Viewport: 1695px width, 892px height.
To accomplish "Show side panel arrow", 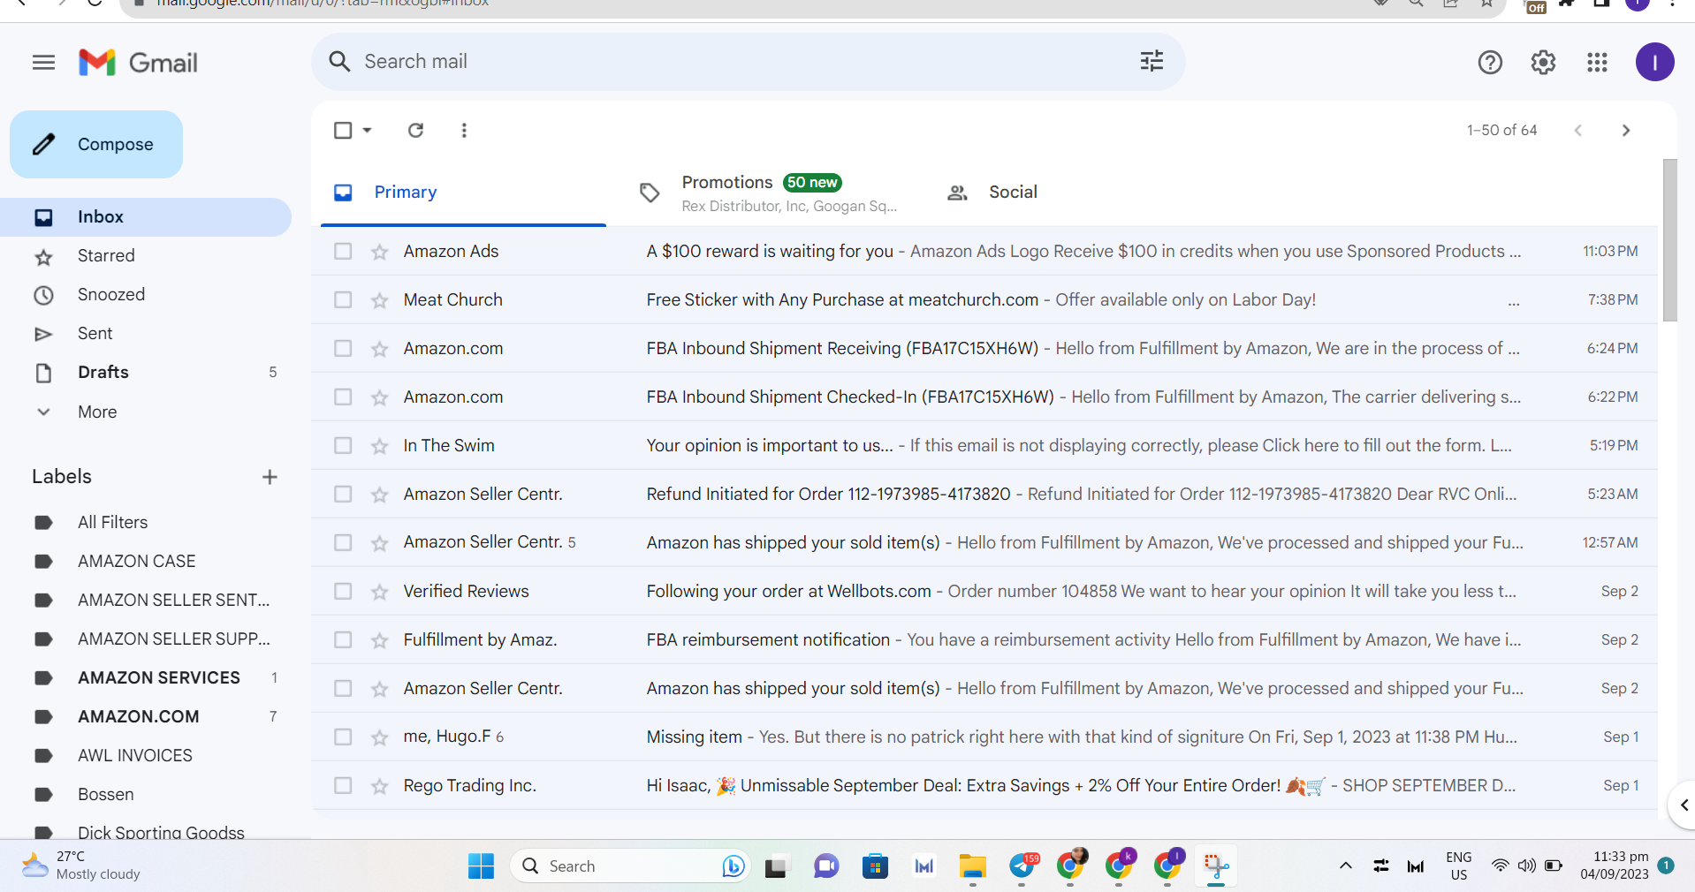I will pos(1684,805).
